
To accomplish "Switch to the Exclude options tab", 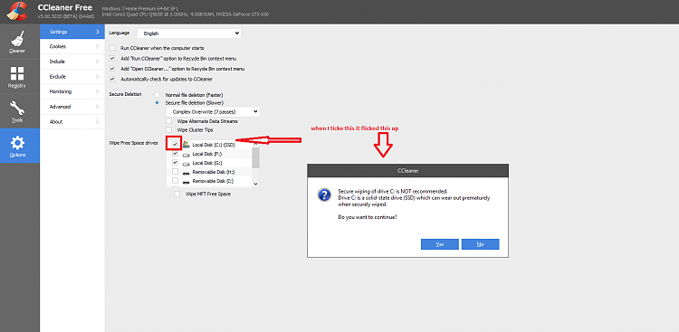I will (72, 77).
